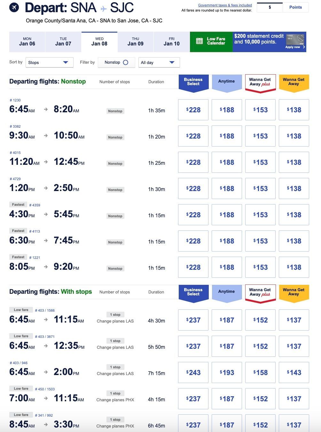Select the TUE Jan 07 date tab
Viewport: 321px width, 432px height.
[x=63, y=42]
